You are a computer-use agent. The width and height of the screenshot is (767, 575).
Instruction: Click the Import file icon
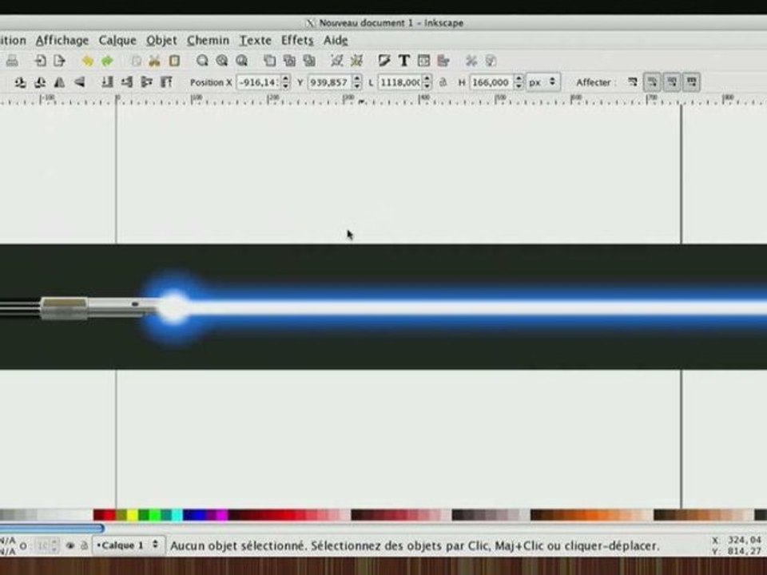[40, 61]
